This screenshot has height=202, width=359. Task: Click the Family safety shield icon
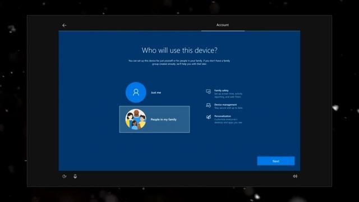[208, 91]
